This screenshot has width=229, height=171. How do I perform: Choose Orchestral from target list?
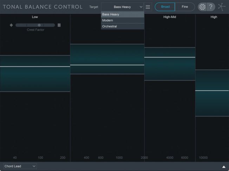(x=123, y=26)
